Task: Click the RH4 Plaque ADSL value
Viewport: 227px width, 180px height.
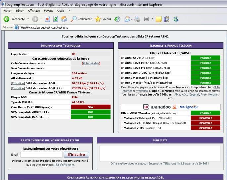Action: [75, 97]
